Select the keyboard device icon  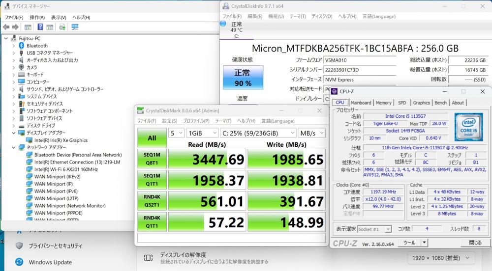tap(21, 75)
